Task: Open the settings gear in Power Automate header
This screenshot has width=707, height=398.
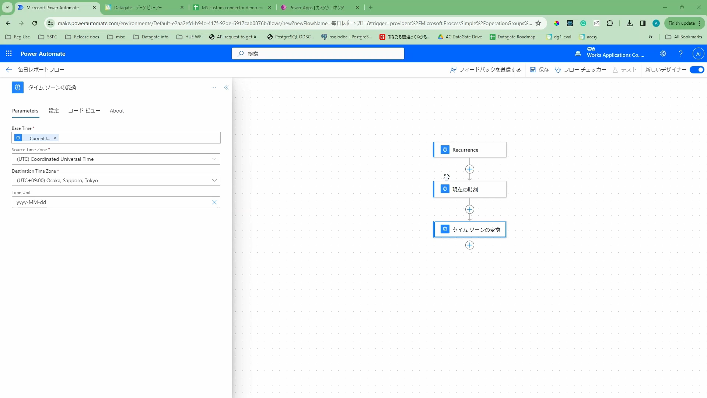Action: 663,53
